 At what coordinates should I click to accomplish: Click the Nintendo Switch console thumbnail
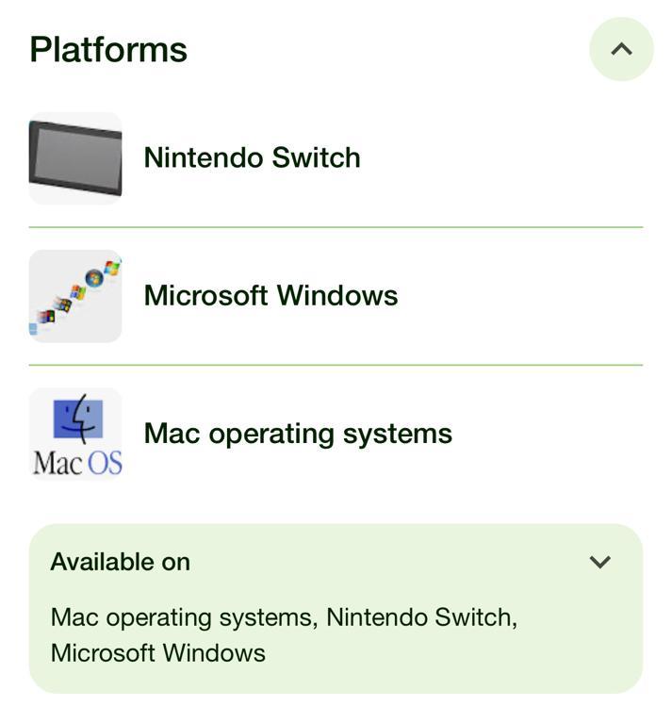click(x=75, y=158)
